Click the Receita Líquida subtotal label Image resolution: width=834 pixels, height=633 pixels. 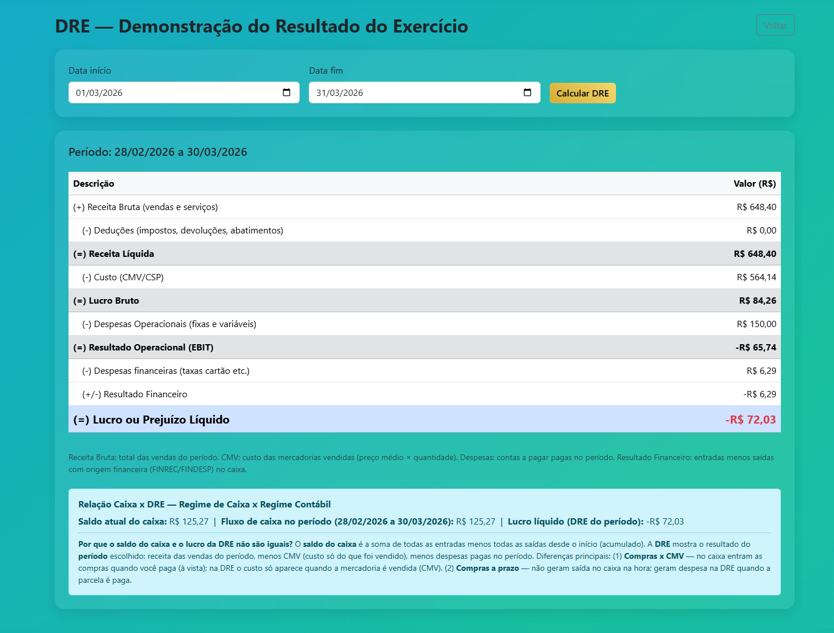pos(114,254)
